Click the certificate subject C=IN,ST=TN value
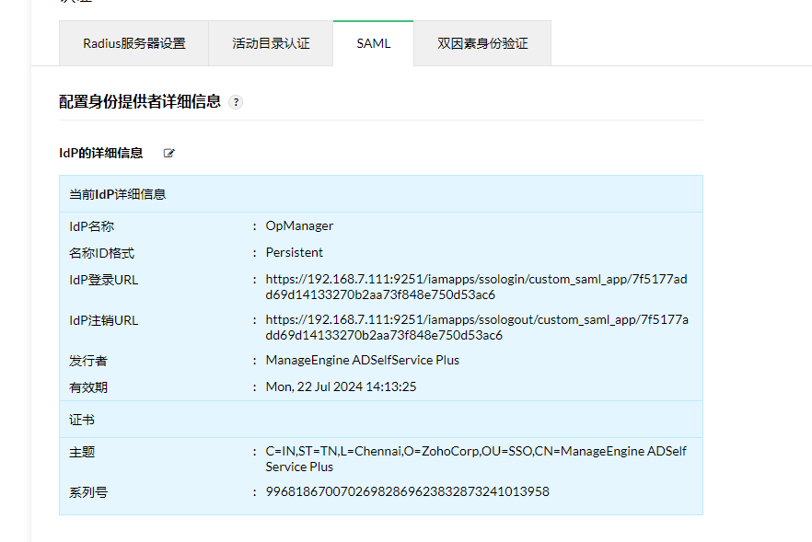 coord(476,458)
